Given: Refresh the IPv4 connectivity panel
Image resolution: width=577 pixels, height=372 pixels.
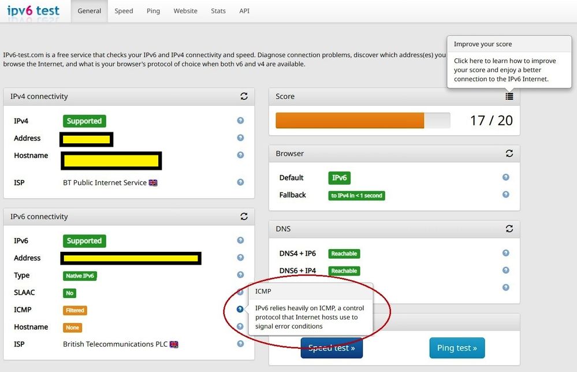Looking at the screenshot, I should click(x=244, y=96).
